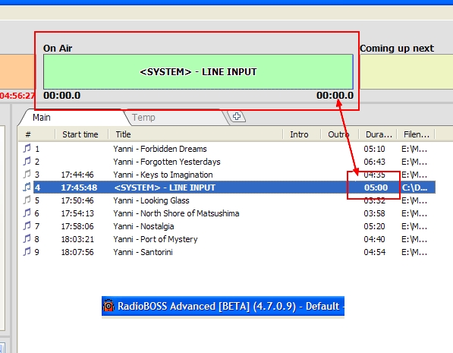Open the Temp playlist tab
453x353 pixels.
143,118
